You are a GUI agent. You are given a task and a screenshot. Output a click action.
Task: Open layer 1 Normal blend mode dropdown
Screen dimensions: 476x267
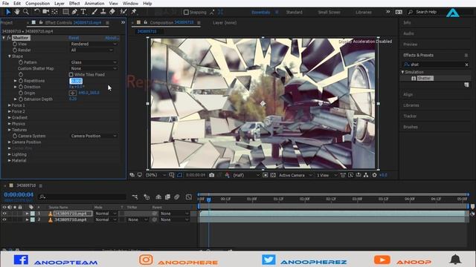pos(106,214)
